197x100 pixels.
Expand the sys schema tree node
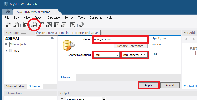7,51
